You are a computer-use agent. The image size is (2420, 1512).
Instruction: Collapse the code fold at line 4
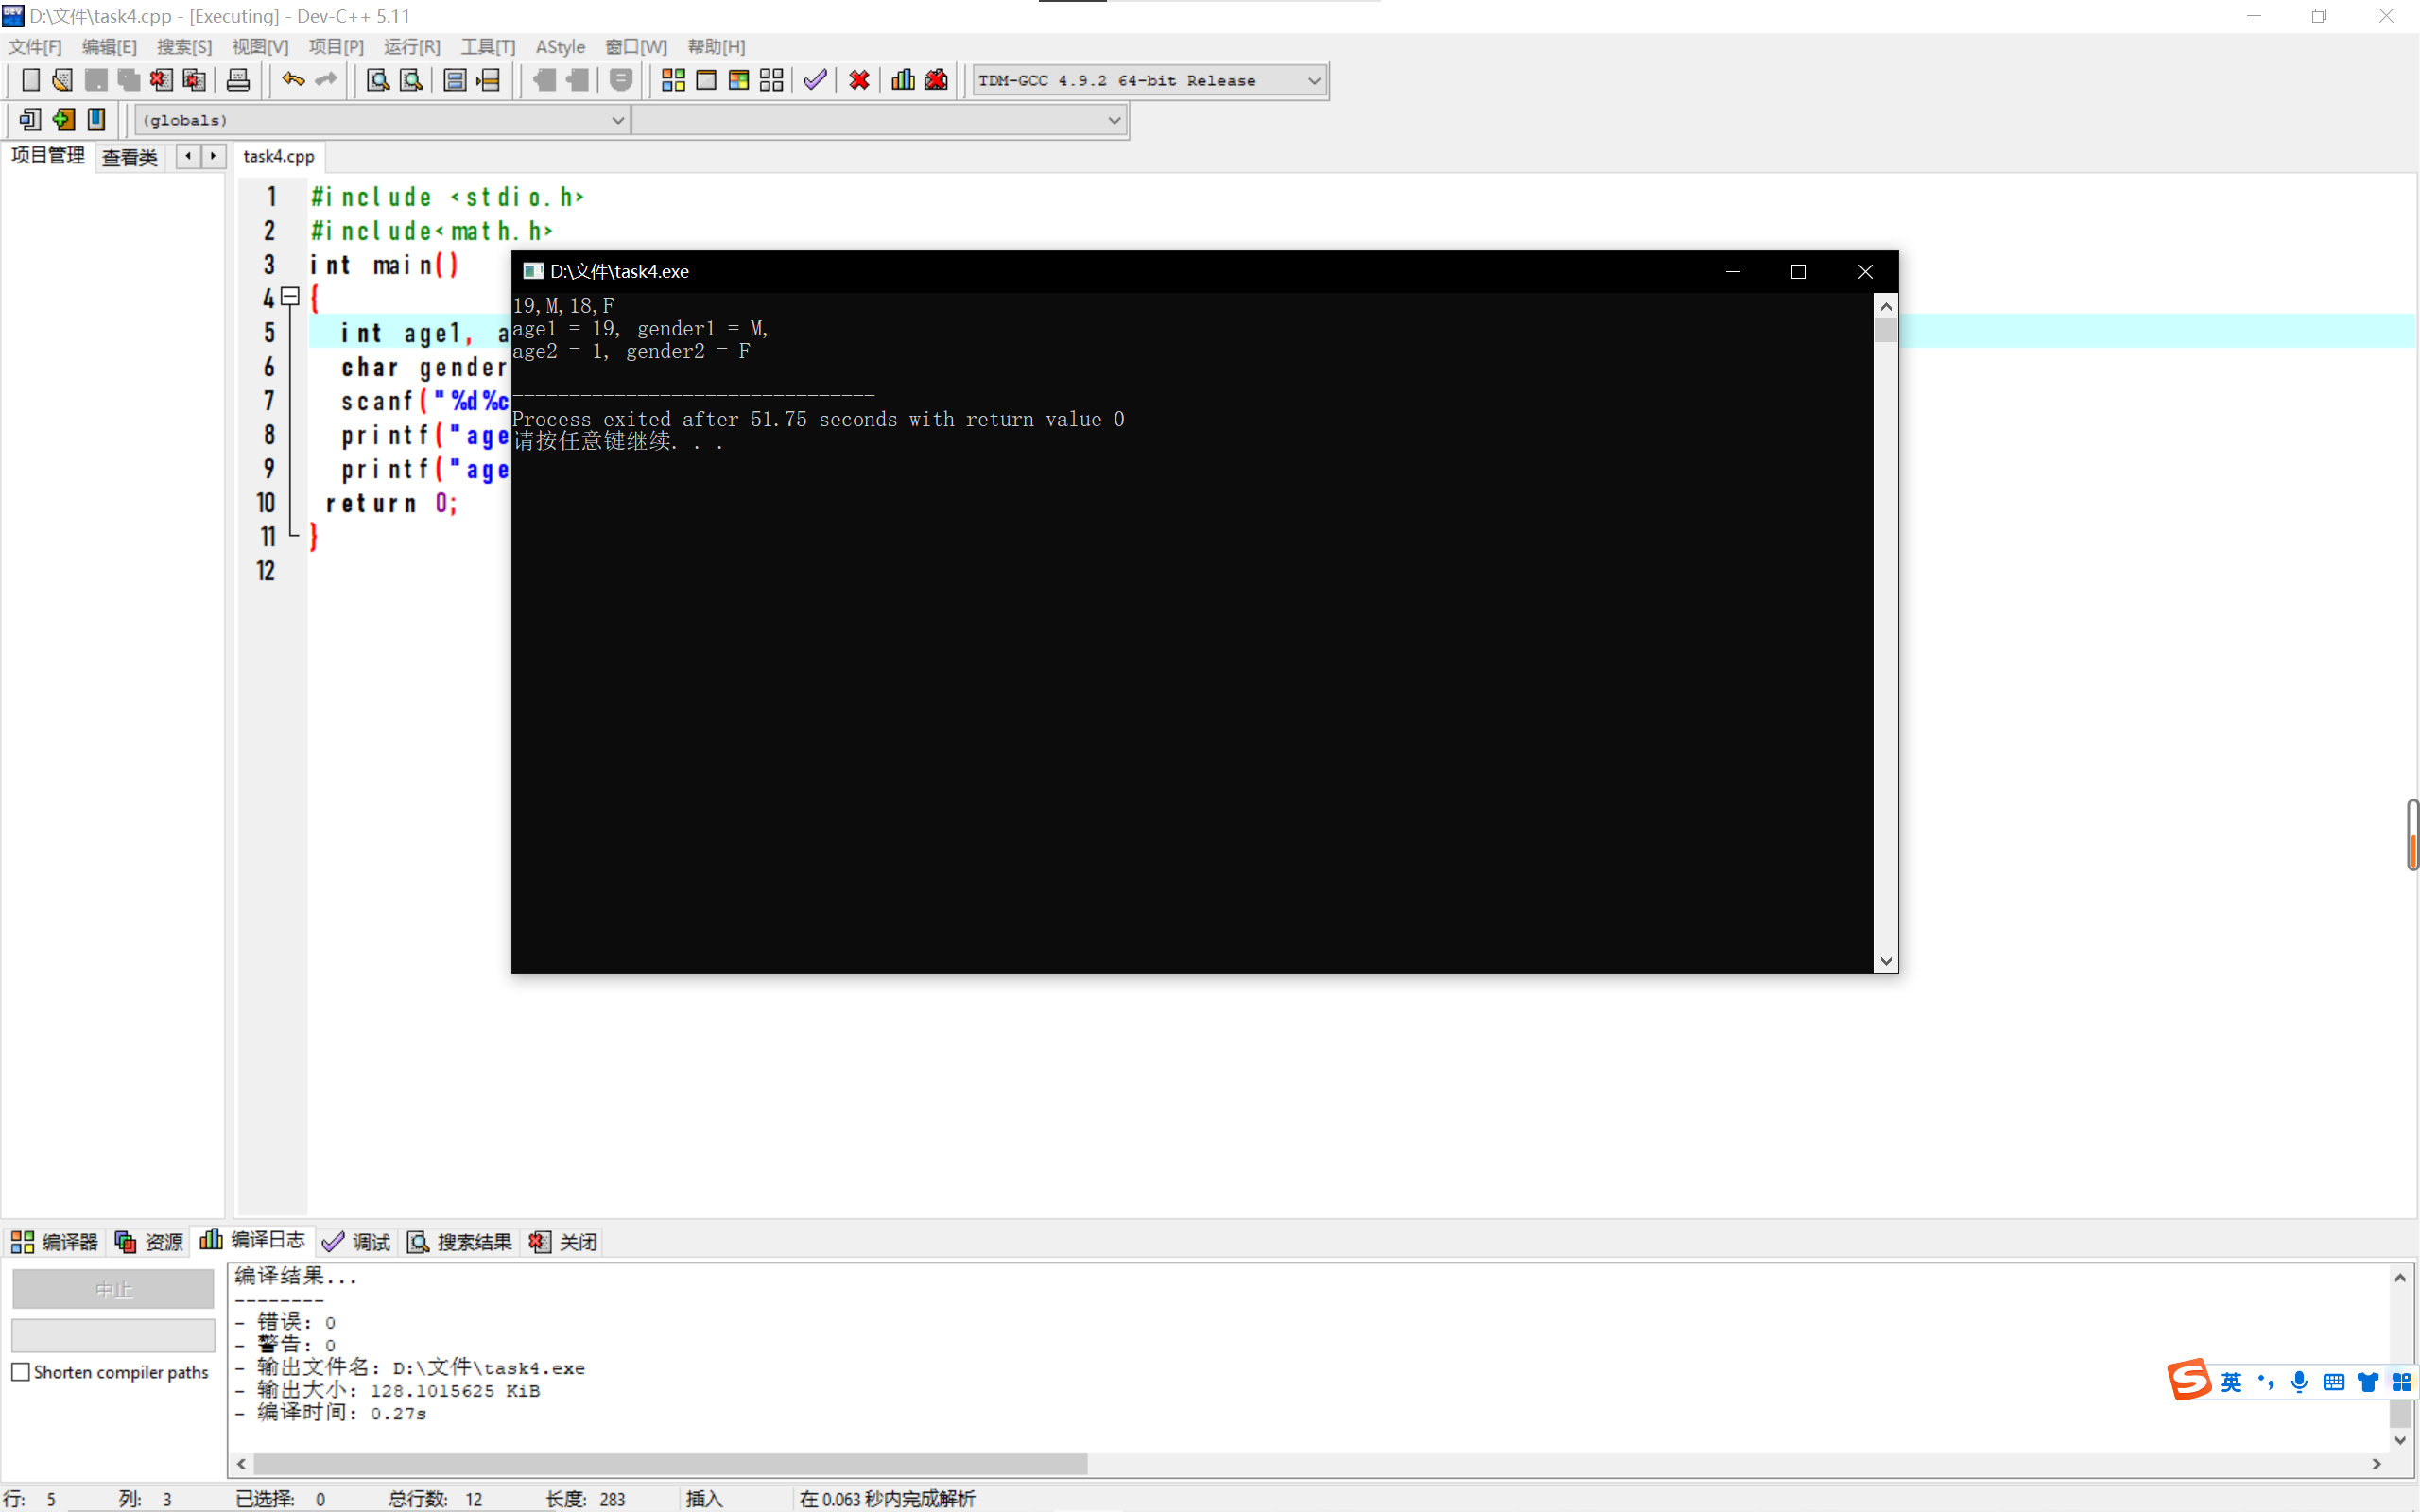pyautogui.click(x=290, y=296)
